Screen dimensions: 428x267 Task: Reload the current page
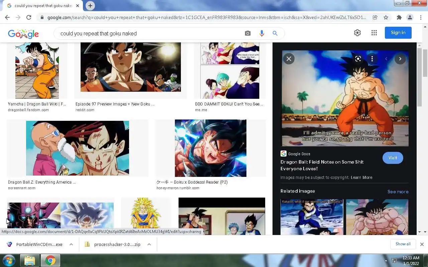click(x=29, y=17)
